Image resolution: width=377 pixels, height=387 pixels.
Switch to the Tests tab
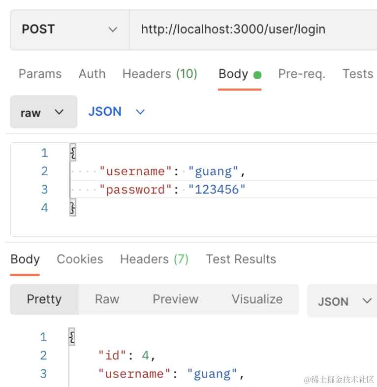(358, 74)
